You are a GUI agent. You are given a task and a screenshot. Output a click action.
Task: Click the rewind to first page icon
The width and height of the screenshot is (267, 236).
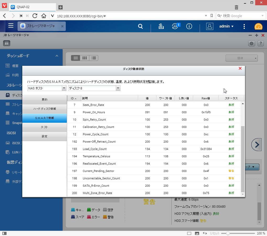tap(21, 16)
